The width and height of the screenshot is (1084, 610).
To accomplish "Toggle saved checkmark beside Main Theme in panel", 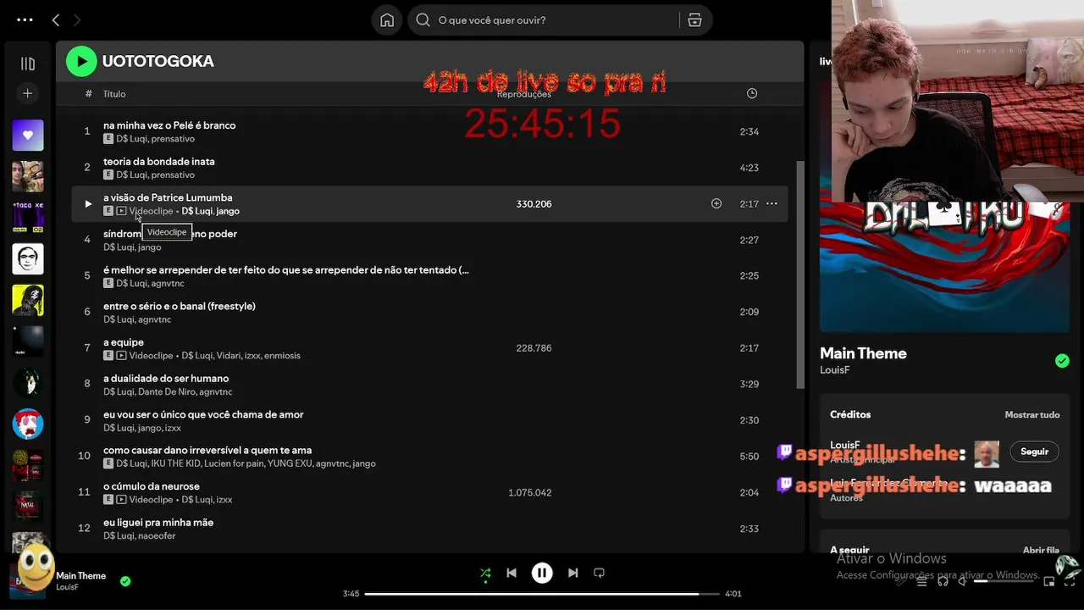I will [x=1062, y=361].
